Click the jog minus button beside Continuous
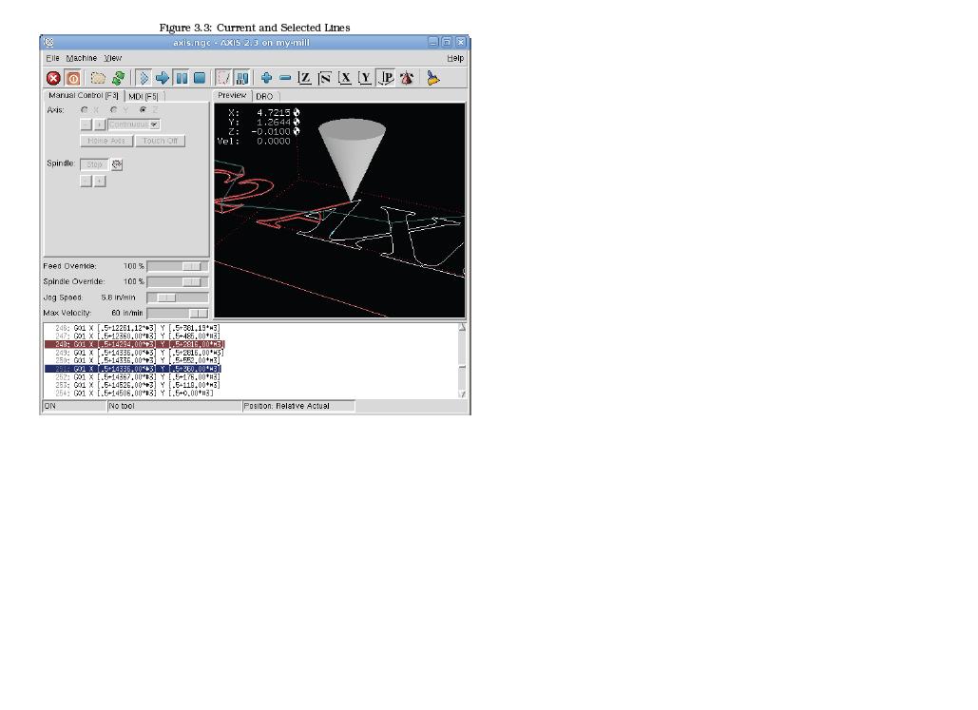Screen dimensions: 978x710 tap(86, 125)
